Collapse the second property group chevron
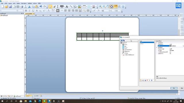This screenshot has width=184, height=103. pos(157,47)
